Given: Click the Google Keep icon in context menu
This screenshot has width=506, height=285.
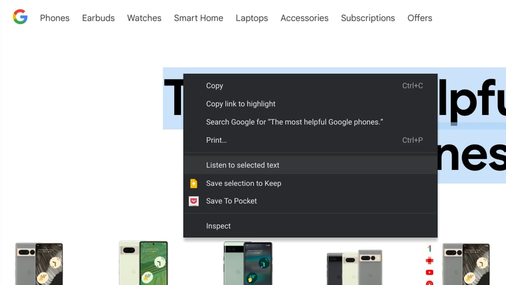Looking at the screenshot, I should 194,183.
